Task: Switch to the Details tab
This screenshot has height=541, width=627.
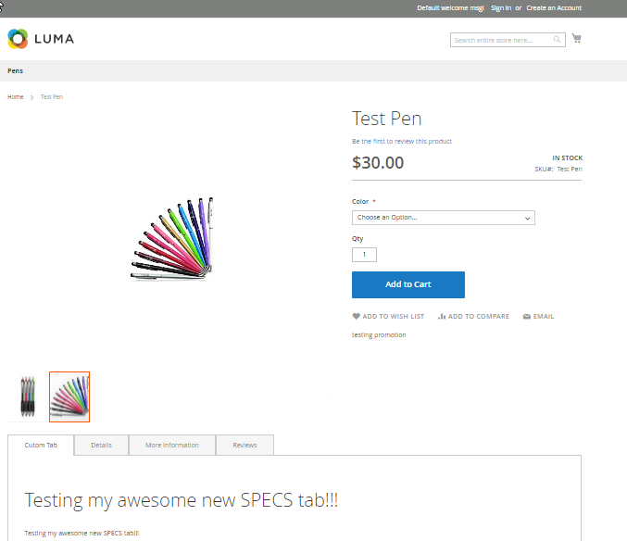Action: (x=101, y=446)
